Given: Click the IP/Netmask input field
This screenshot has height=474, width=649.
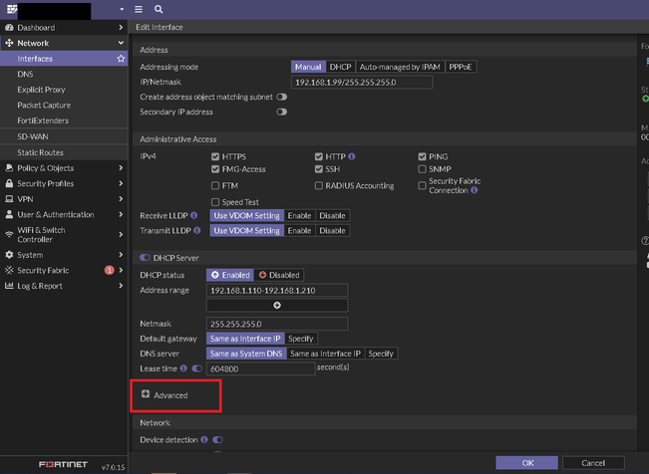Looking at the screenshot, I should [x=362, y=82].
